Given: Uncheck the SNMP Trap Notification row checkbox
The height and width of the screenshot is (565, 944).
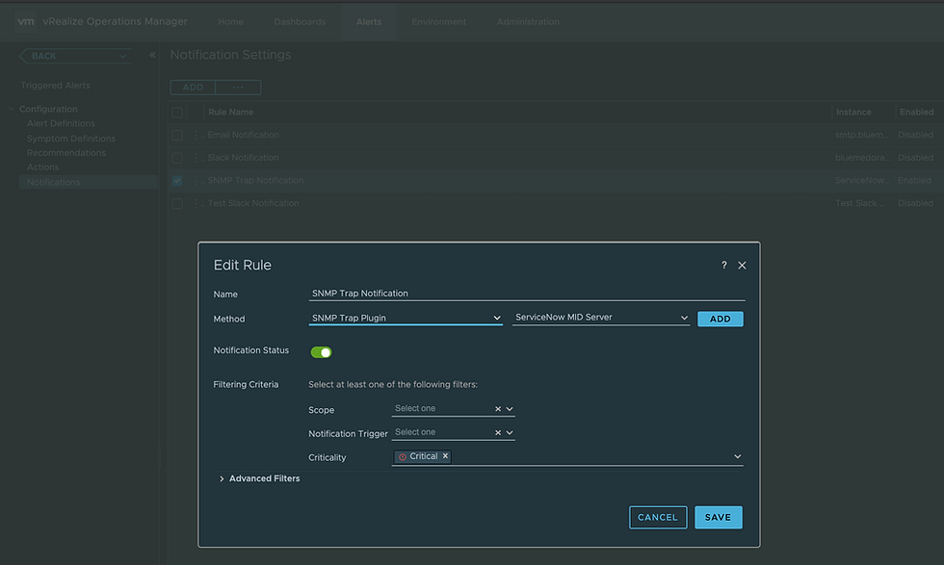Looking at the screenshot, I should point(177,181).
